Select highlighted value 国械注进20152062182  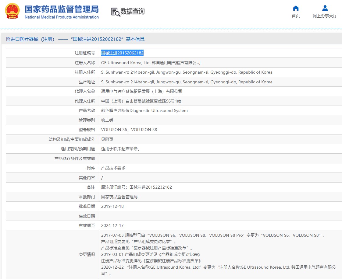pyautogui.click(x=122, y=53)
